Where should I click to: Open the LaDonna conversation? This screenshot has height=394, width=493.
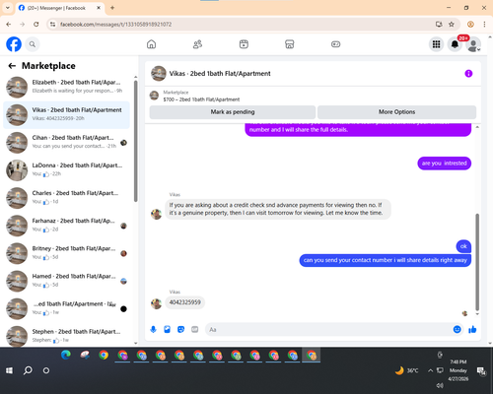(66, 170)
